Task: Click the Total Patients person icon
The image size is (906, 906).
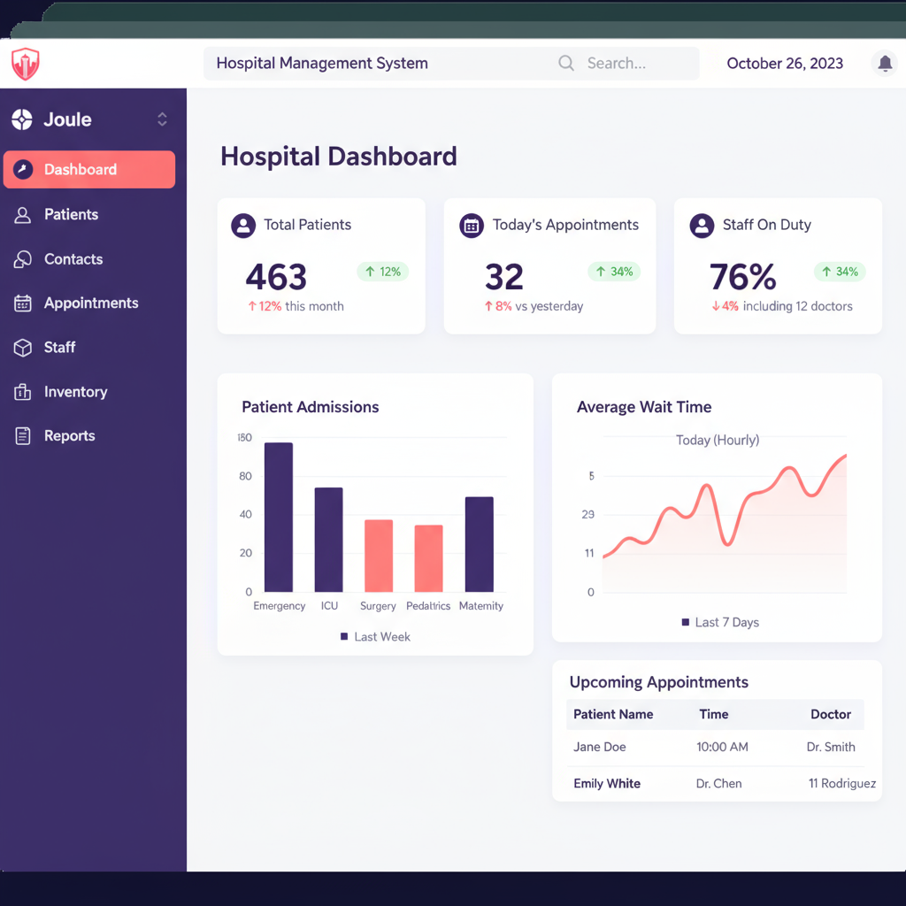Action: 243,226
